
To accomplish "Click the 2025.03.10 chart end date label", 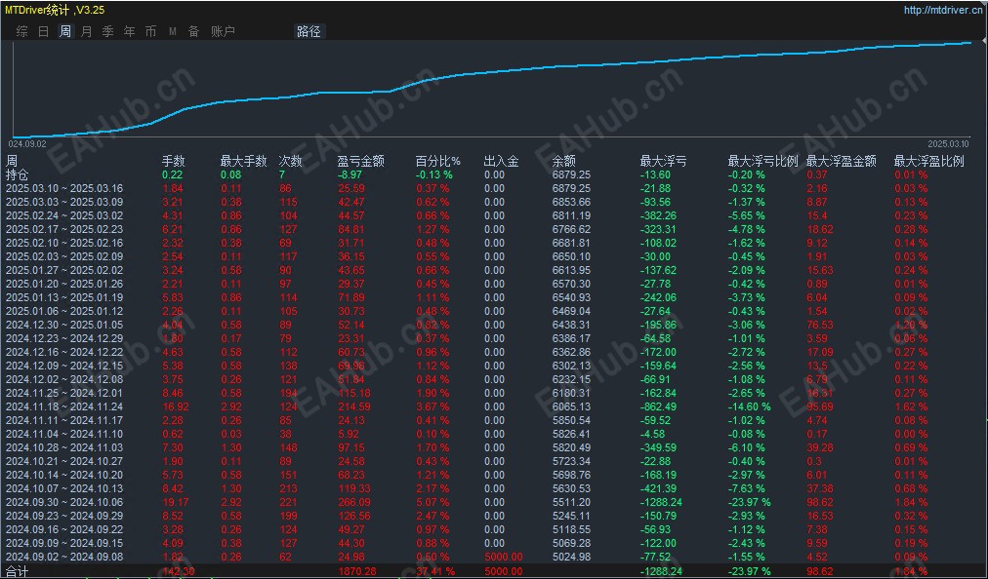I will (x=948, y=143).
